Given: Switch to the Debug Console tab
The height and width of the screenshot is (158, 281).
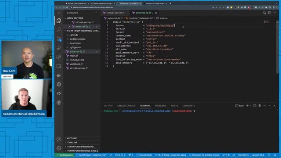Looking at the screenshot, I should [126, 106].
